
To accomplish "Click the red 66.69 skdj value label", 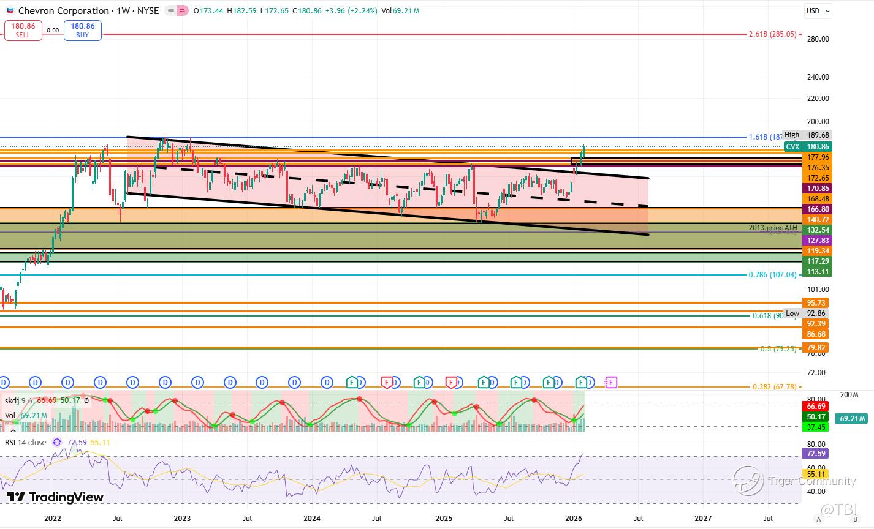I will click(x=816, y=407).
